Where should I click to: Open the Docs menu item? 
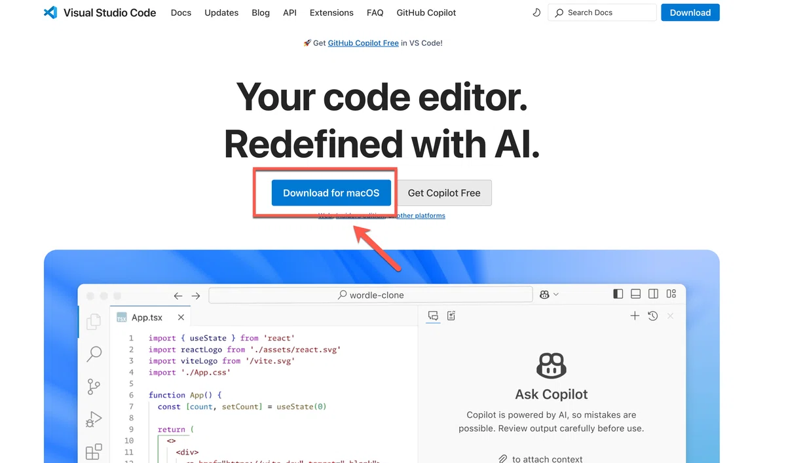pos(181,12)
